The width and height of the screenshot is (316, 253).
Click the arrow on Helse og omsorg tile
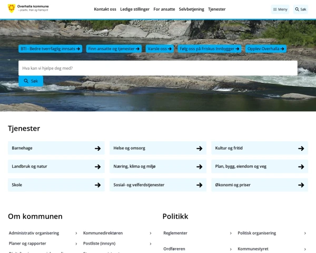click(199, 149)
